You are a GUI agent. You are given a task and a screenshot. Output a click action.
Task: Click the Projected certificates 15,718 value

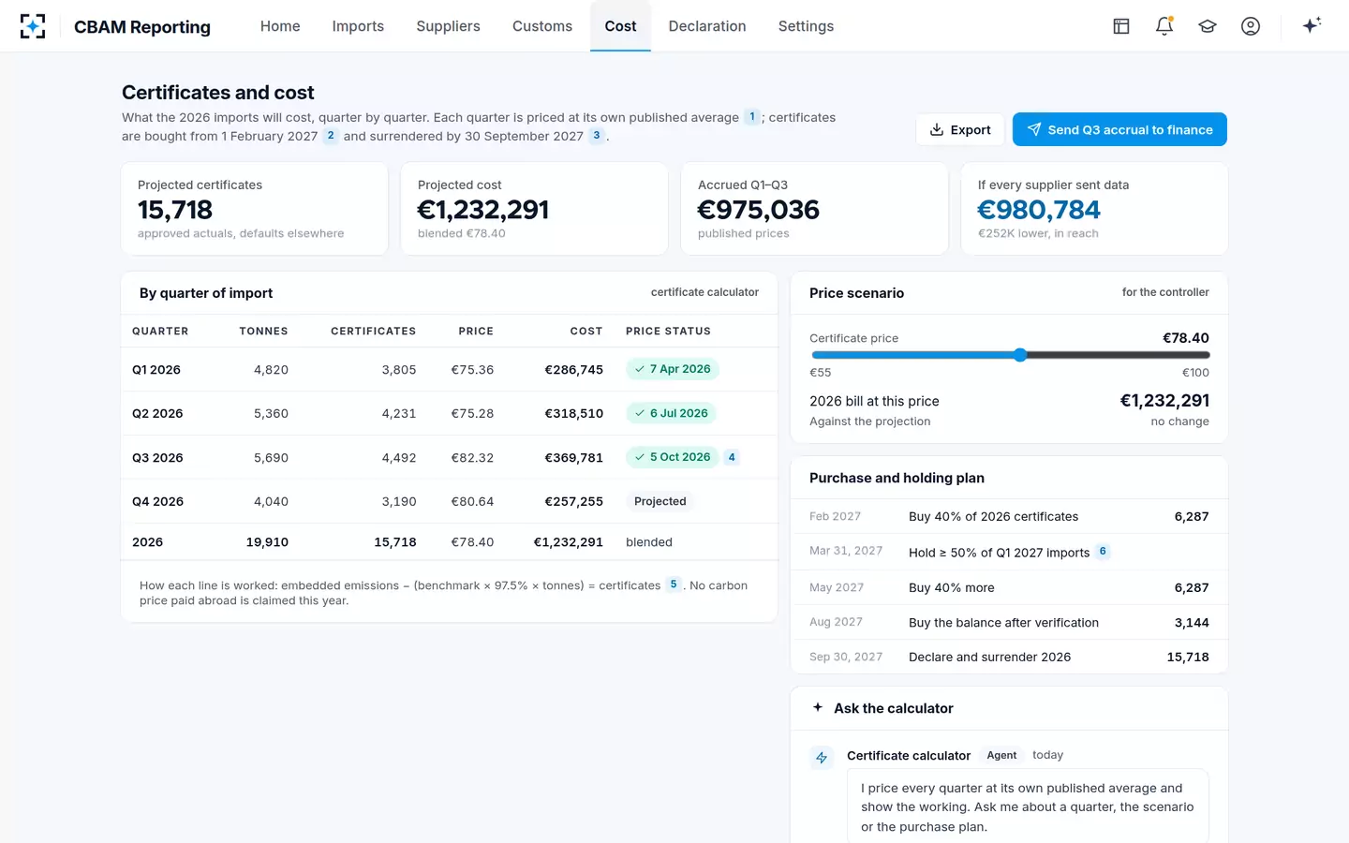coord(175,210)
